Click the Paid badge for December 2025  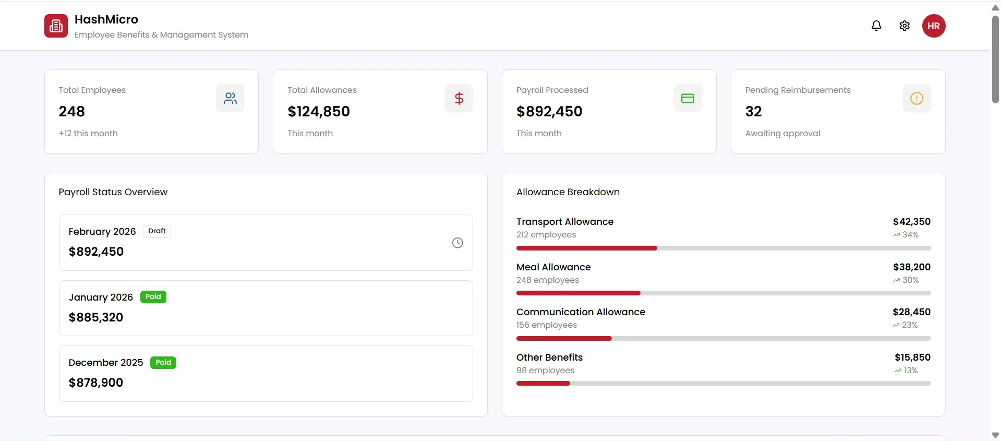click(163, 363)
